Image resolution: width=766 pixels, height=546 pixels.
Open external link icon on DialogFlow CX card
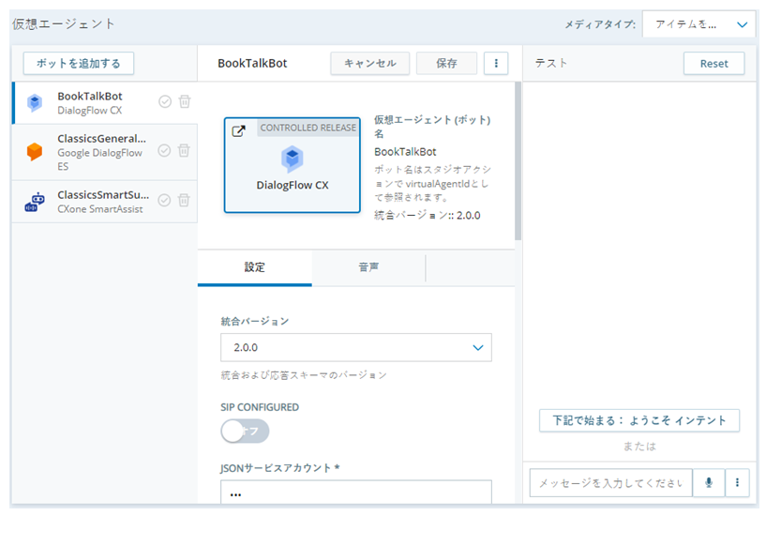click(238, 130)
